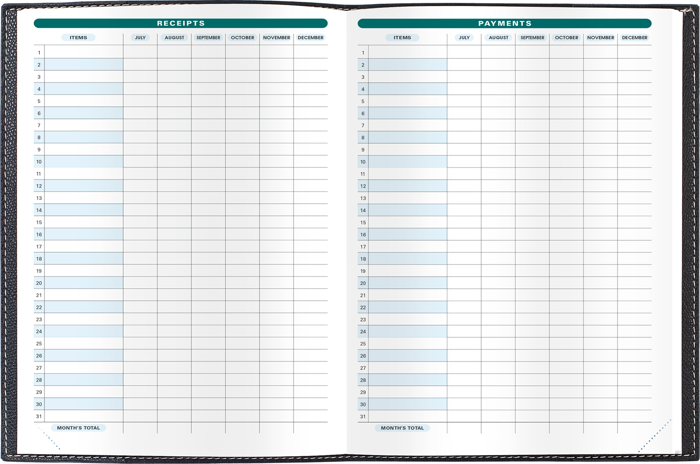Select SEPTEMBER column header on Payments page
Viewport: 700px width, 464px height.
(x=532, y=38)
